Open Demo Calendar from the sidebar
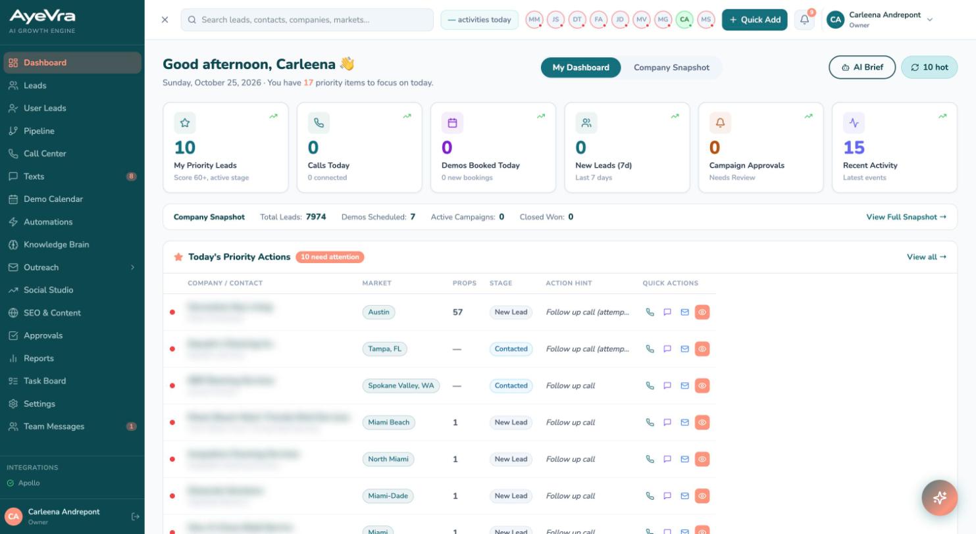 (x=72, y=199)
